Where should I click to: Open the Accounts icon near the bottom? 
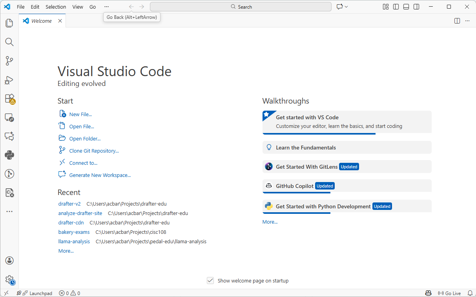(9, 260)
